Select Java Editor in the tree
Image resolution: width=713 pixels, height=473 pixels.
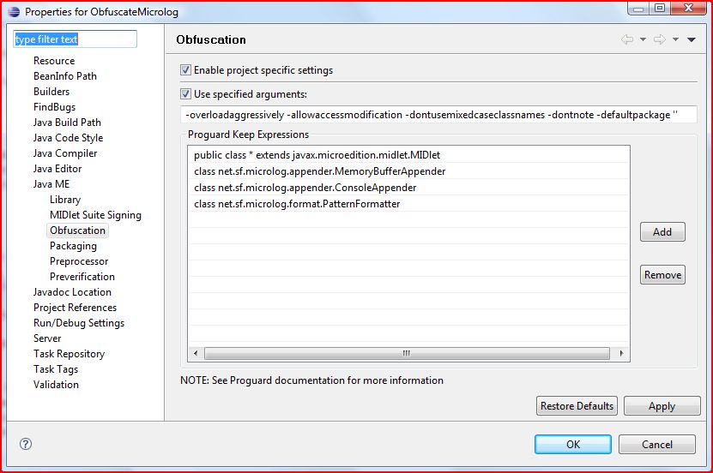pos(57,169)
